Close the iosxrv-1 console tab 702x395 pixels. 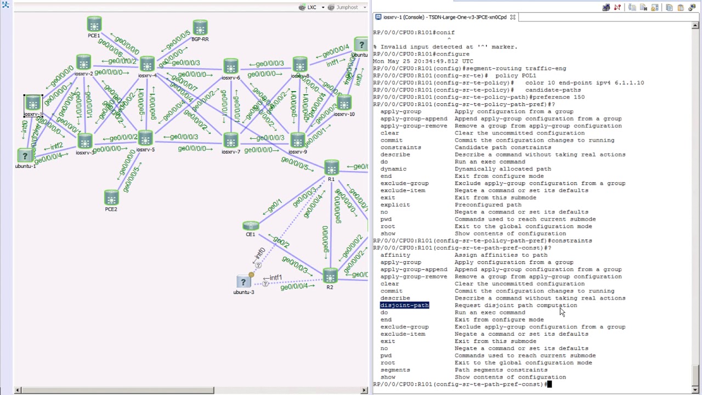[513, 17]
